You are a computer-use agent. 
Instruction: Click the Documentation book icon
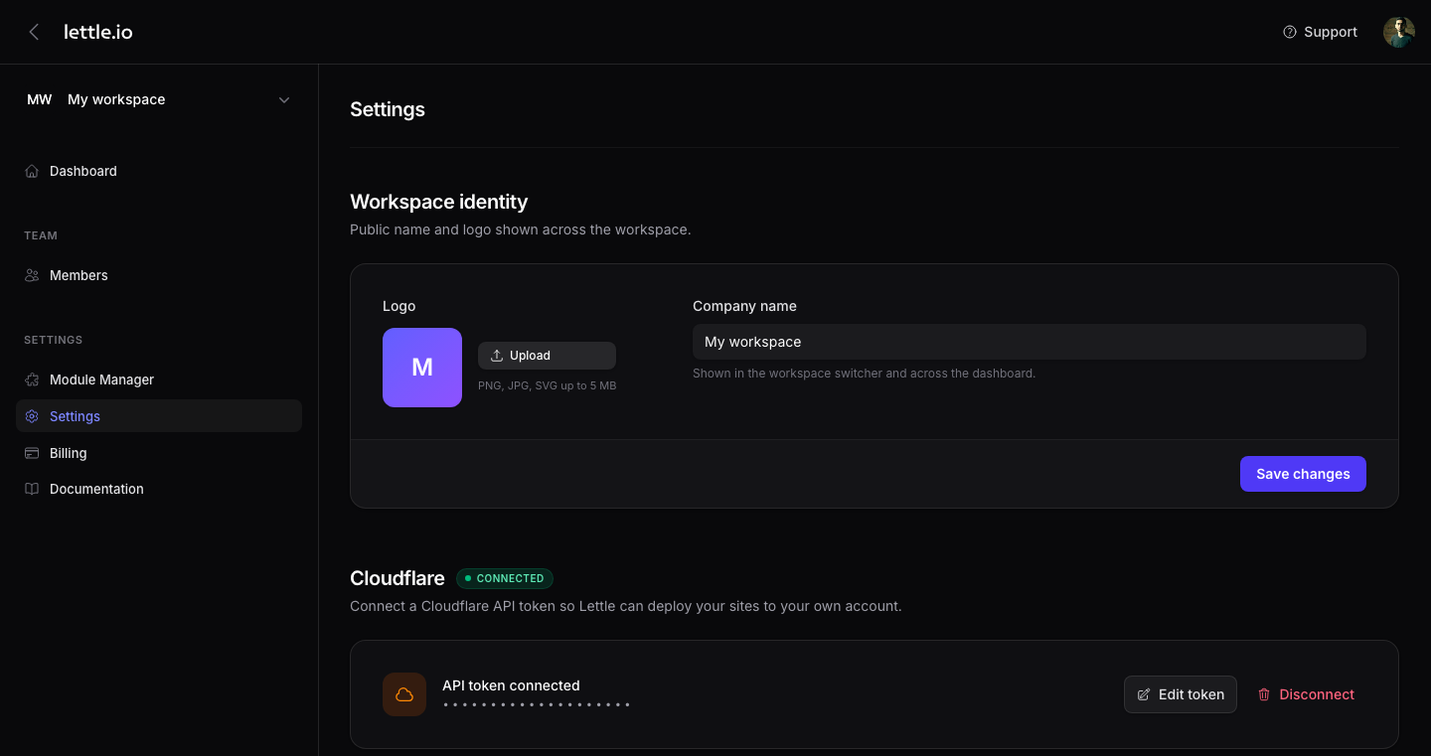[x=32, y=489]
